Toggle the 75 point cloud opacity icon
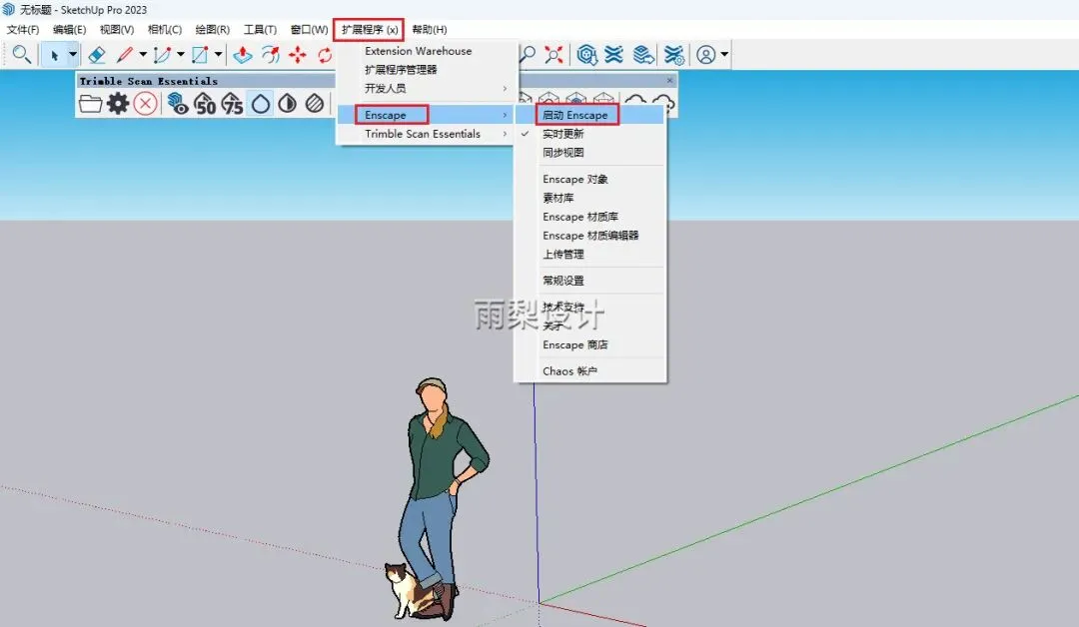The width and height of the screenshot is (1079, 627). tap(233, 104)
